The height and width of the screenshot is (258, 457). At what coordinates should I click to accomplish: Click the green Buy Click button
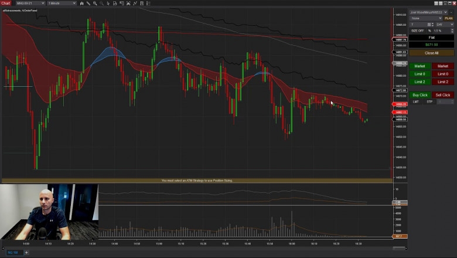[420, 95]
